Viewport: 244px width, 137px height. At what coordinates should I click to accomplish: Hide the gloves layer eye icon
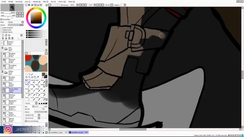point(4,119)
